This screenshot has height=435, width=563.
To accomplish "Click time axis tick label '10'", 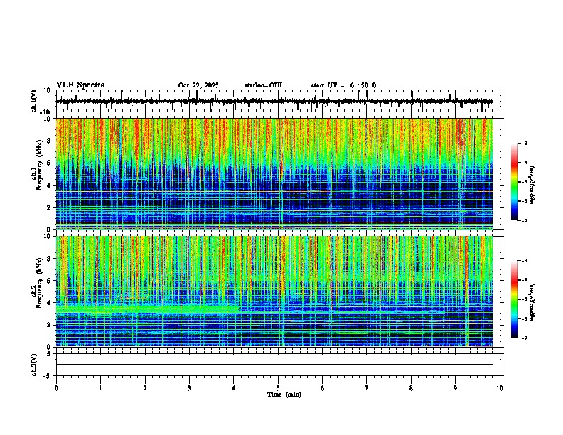I will (x=500, y=388).
